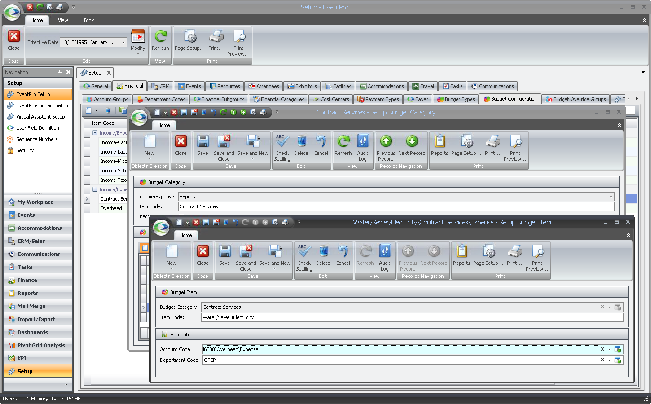Image resolution: width=651 pixels, height=404 pixels.
Task: Go to Previous Record in Budget Category window
Action: [x=386, y=148]
